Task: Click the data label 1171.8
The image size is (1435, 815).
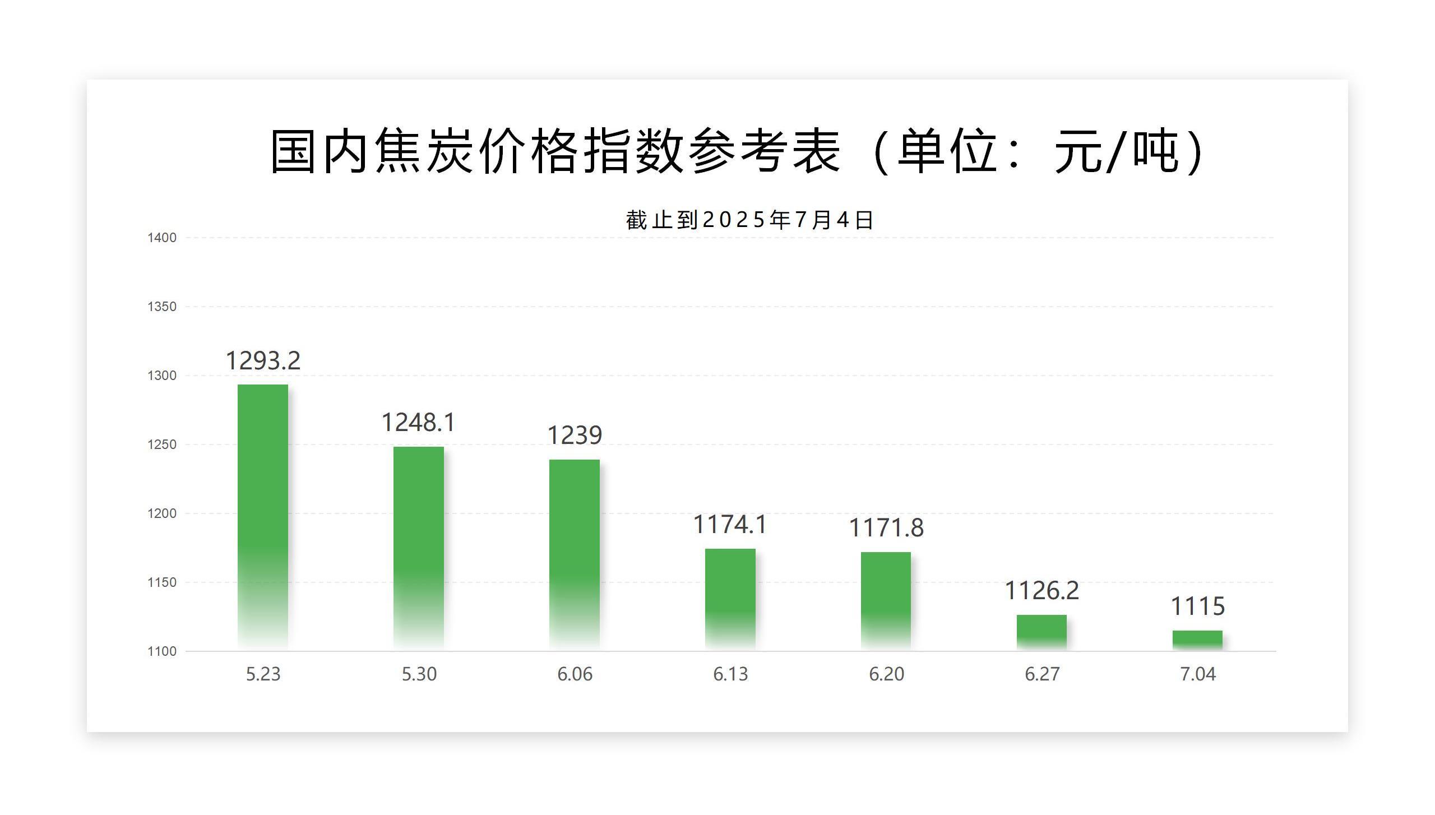Action: (886, 527)
